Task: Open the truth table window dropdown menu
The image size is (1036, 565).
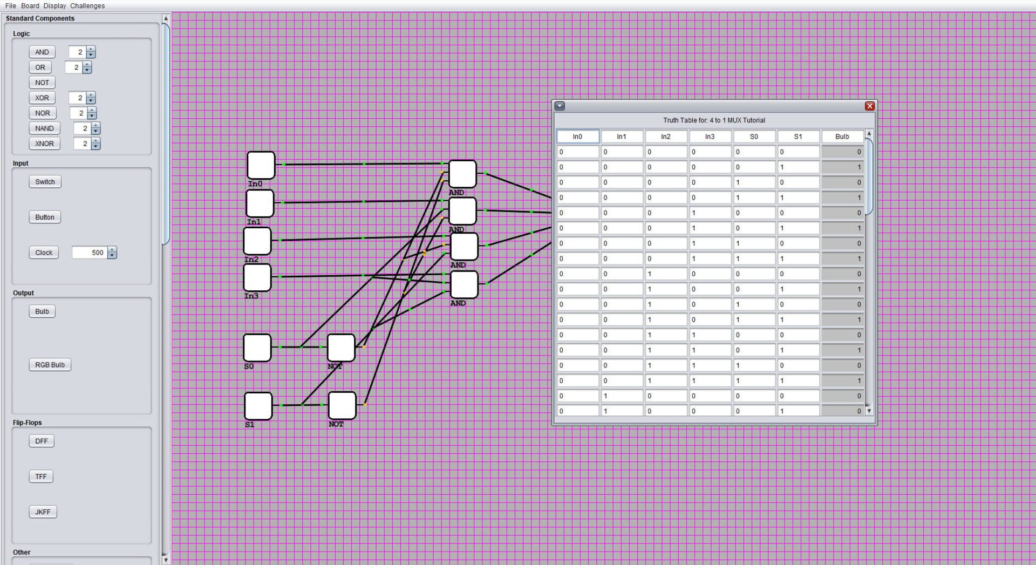Action: coord(560,106)
